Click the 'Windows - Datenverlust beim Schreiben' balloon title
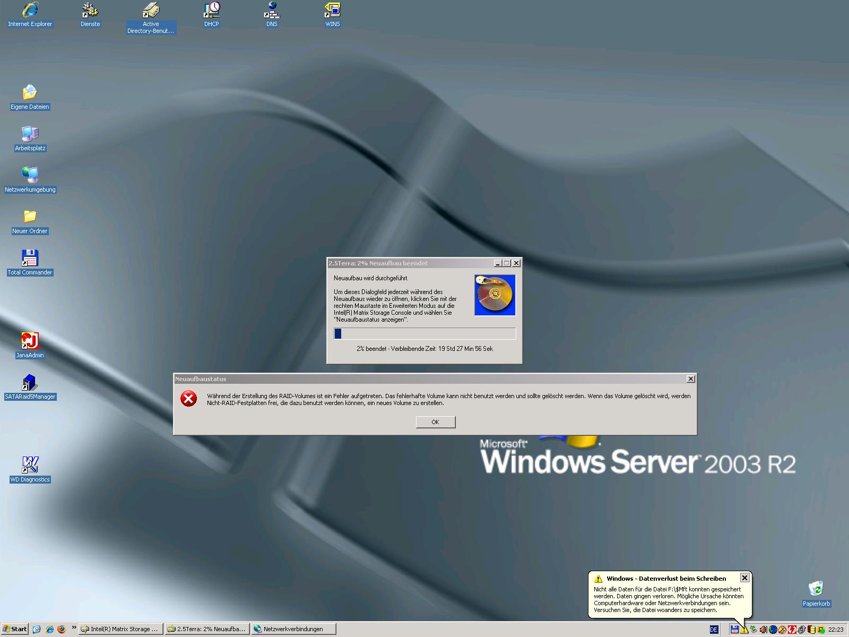Screen dimensions: 849x637 coord(666,579)
